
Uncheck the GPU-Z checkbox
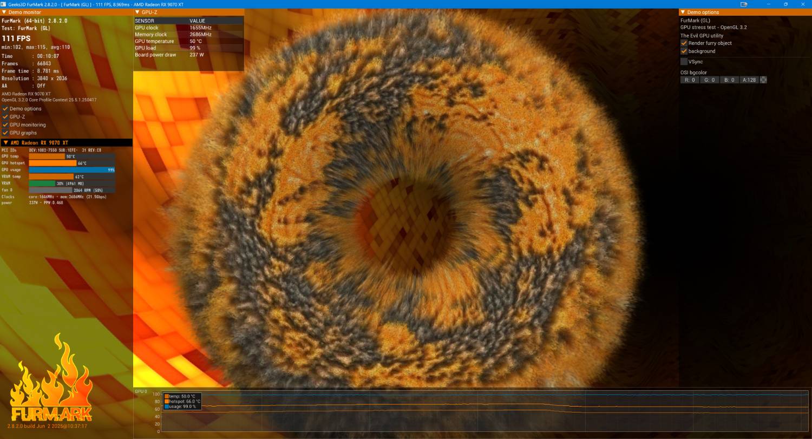tap(5, 116)
